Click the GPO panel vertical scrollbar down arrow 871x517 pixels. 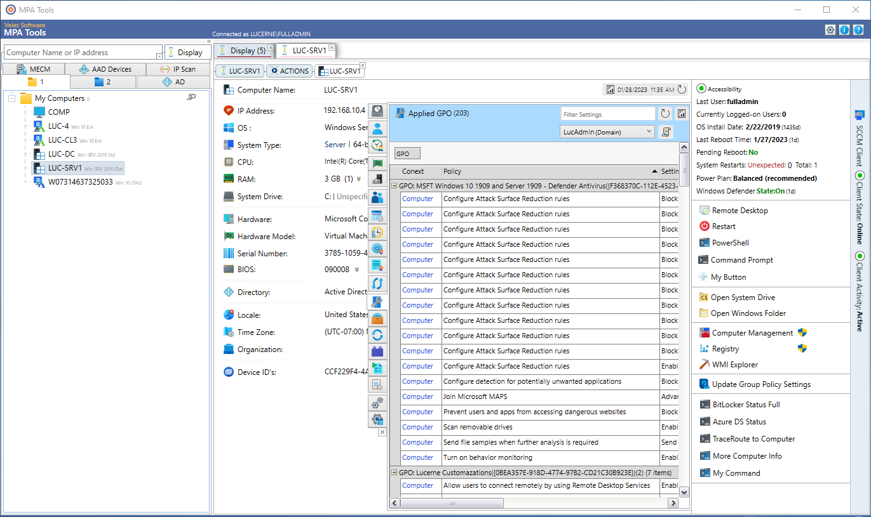[x=684, y=492]
